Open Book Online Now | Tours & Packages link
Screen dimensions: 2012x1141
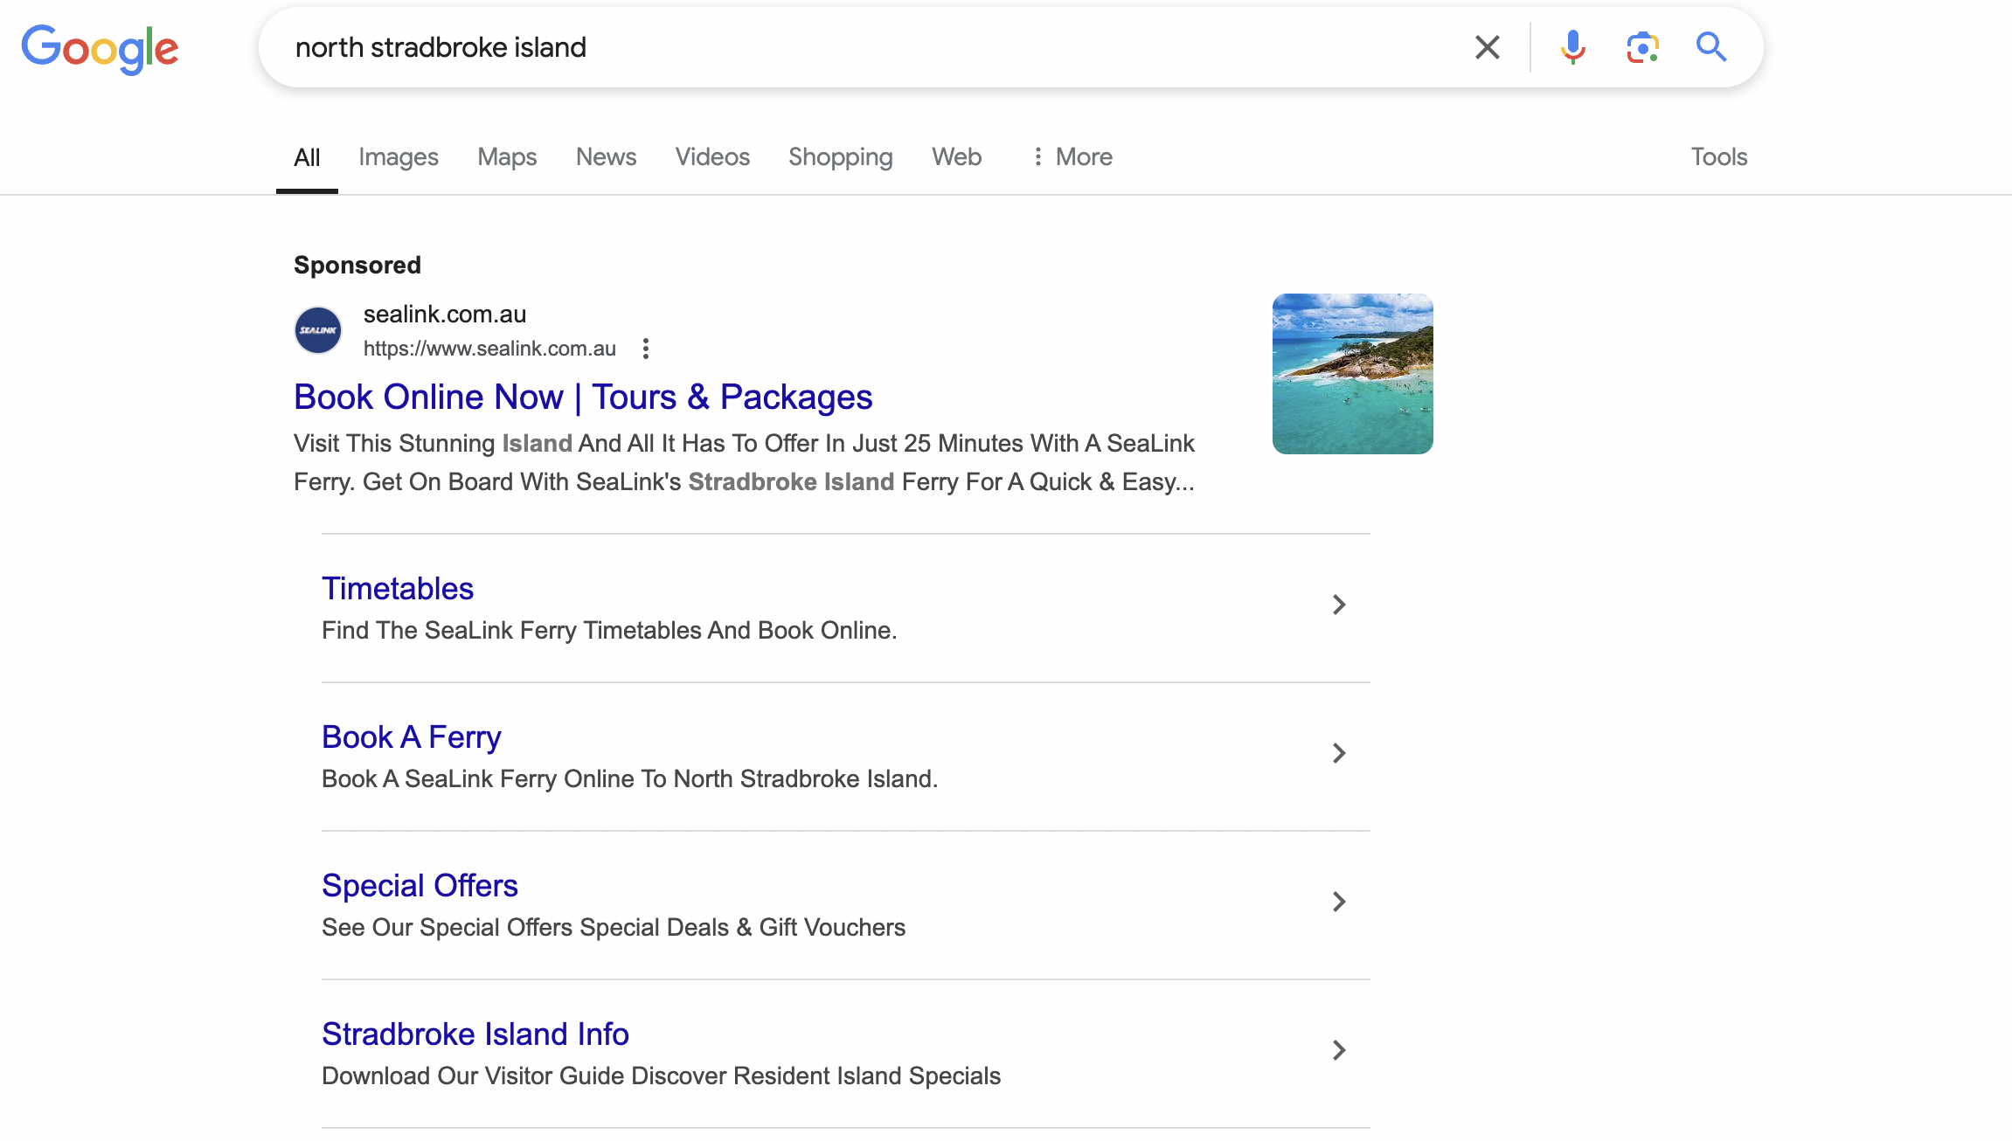[583, 398]
